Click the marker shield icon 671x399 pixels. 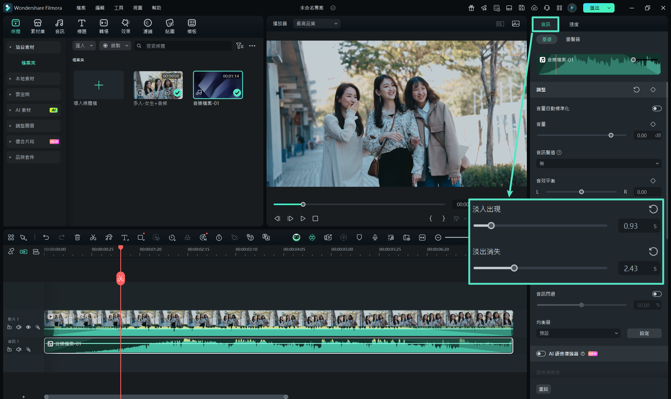pos(359,237)
